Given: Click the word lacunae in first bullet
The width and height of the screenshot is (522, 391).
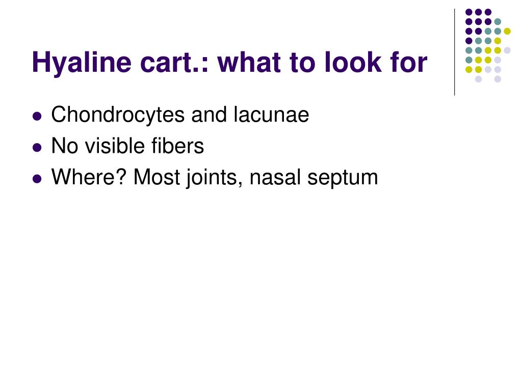Looking at the screenshot, I should tap(271, 115).
